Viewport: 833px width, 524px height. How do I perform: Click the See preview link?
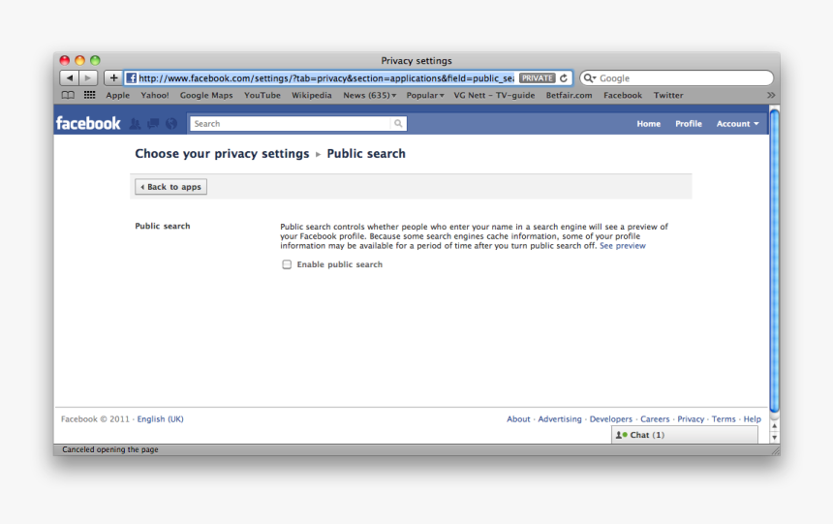point(623,245)
